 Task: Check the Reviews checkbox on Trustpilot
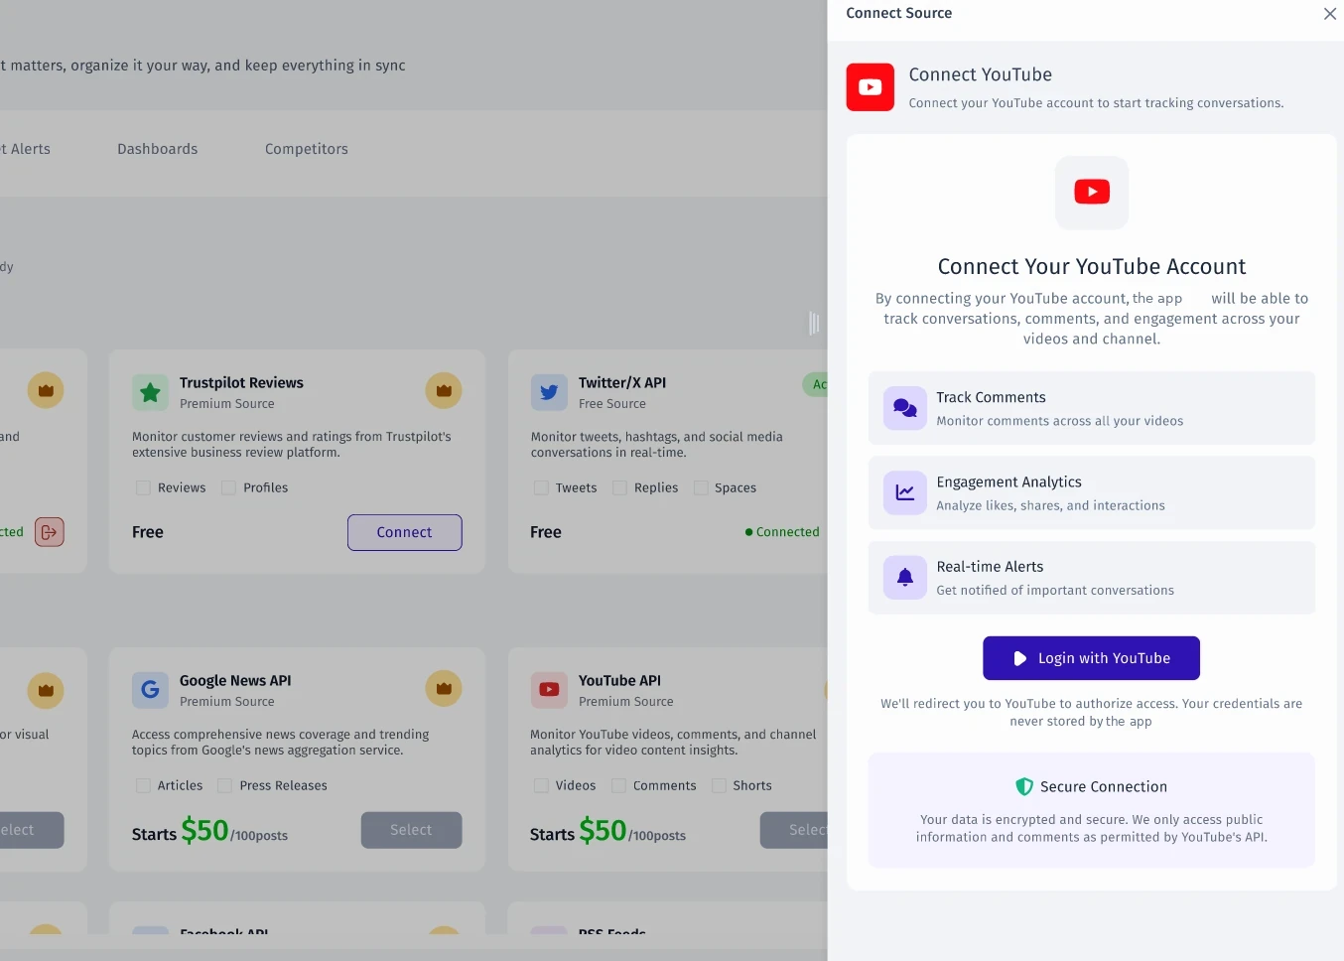143,487
